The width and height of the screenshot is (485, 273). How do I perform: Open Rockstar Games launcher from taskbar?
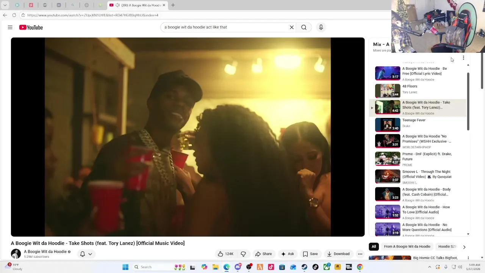coord(338,267)
